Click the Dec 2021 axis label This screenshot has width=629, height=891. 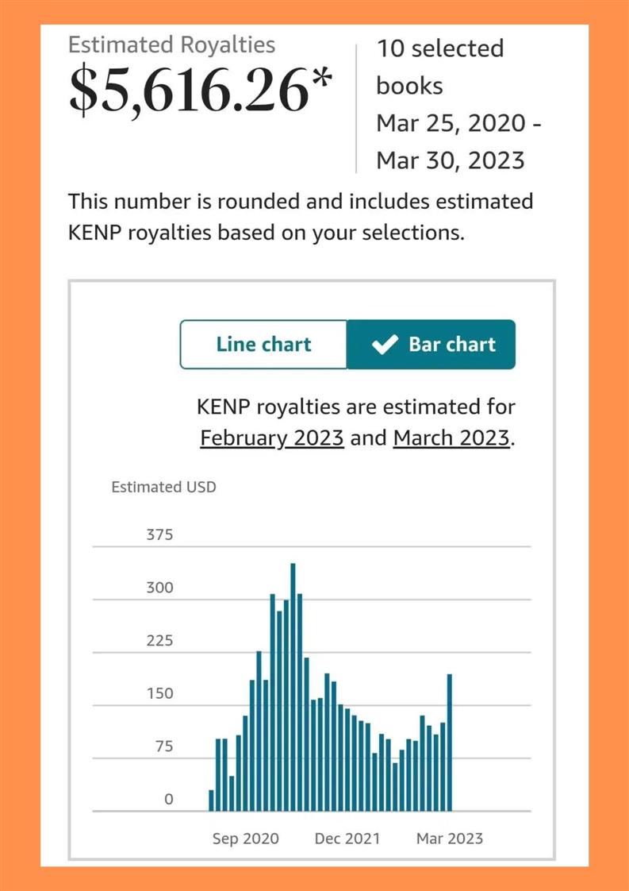click(x=347, y=838)
